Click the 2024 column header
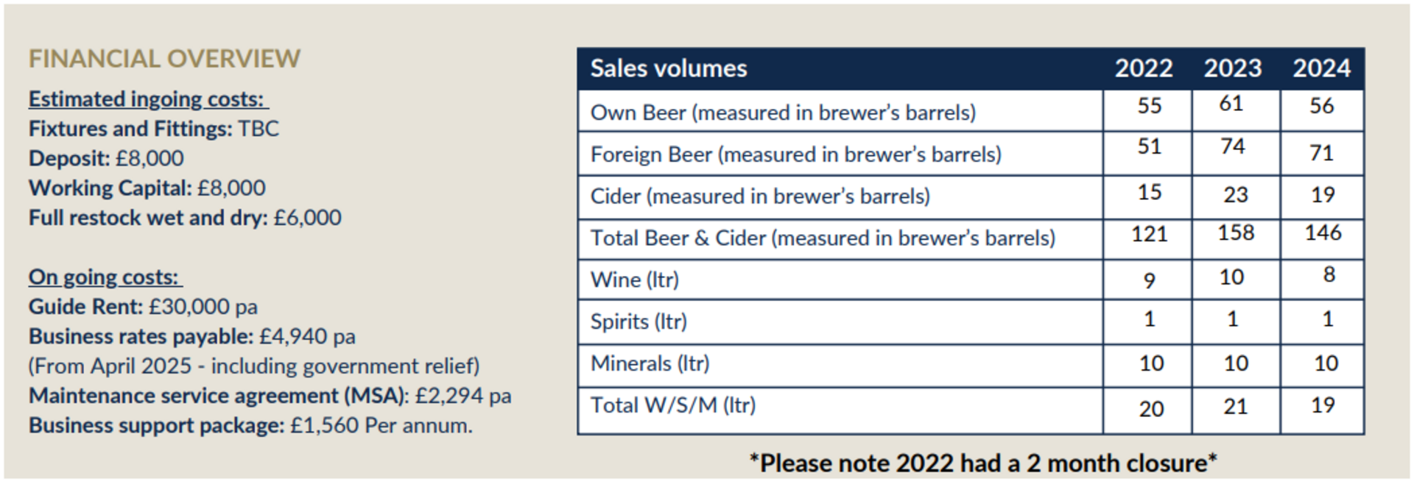Viewport: 1414px width, 484px height. click(x=1322, y=68)
